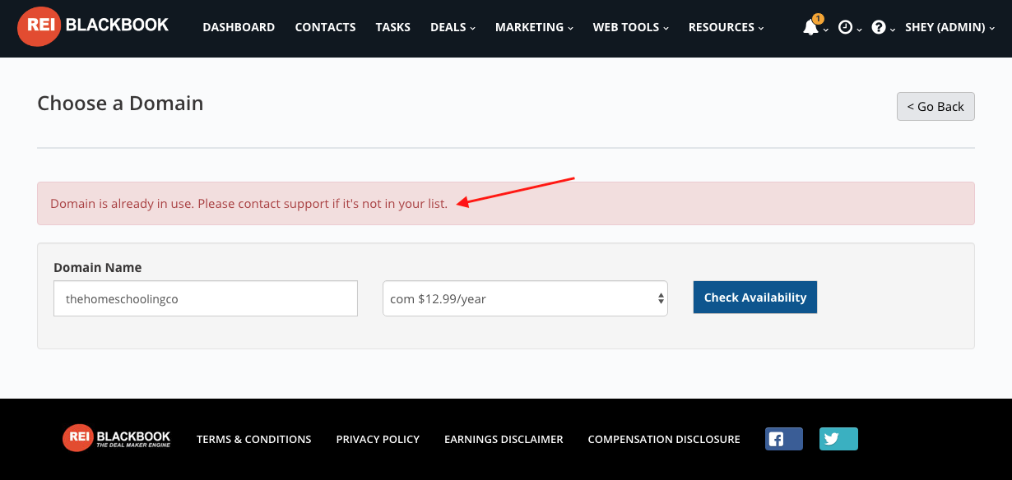Visit the Twitter icon in footer
The height and width of the screenshot is (480, 1012).
[x=838, y=439]
